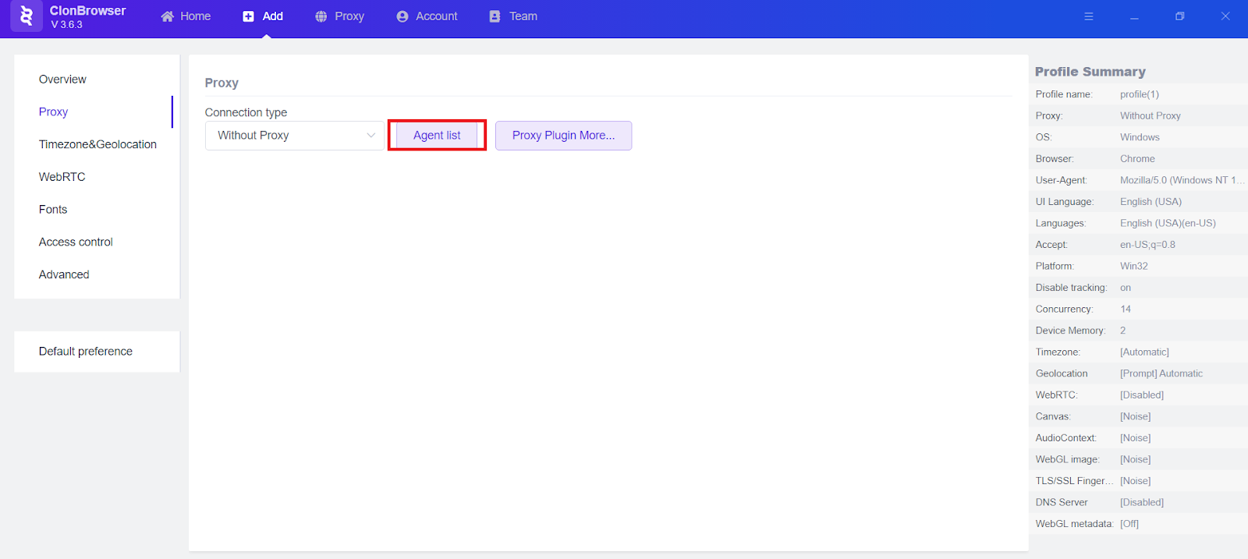Click the Windows OS value
Image resolution: width=1248 pixels, height=559 pixels.
(1140, 137)
